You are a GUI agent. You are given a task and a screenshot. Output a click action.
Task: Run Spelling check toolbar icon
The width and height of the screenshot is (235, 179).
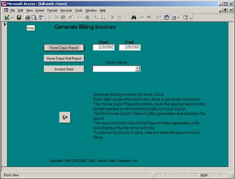41,18
